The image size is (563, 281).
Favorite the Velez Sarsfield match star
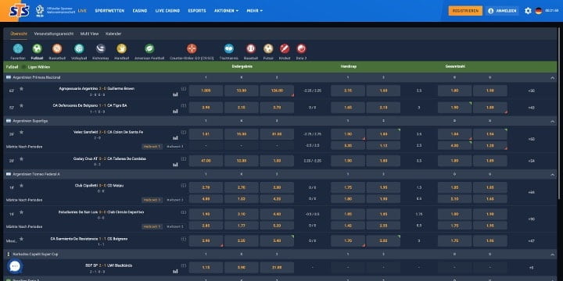21,132
